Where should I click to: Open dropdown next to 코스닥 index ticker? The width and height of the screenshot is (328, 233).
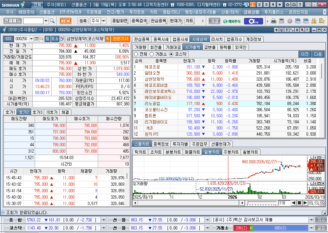point(104,228)
